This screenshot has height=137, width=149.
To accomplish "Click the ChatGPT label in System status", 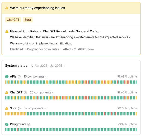I will click(x=16, y=92).
